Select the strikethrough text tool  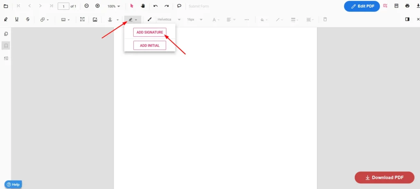[27, 19]
